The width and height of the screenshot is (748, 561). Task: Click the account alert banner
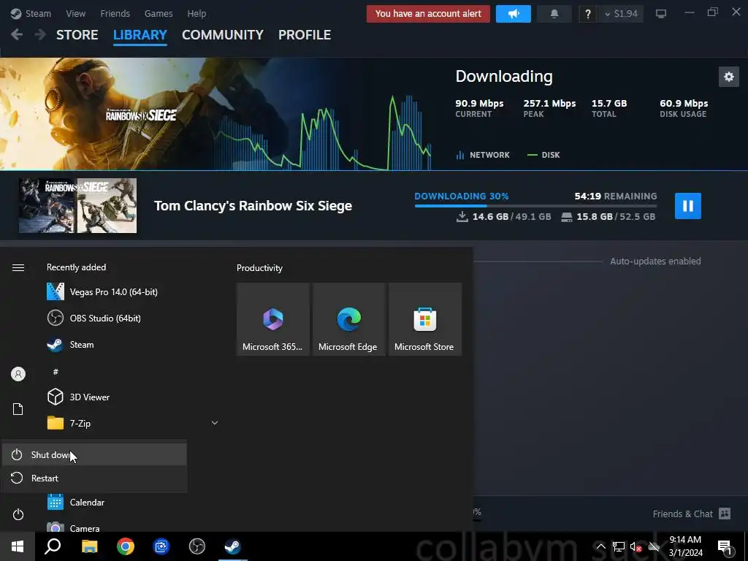point(428,14)
